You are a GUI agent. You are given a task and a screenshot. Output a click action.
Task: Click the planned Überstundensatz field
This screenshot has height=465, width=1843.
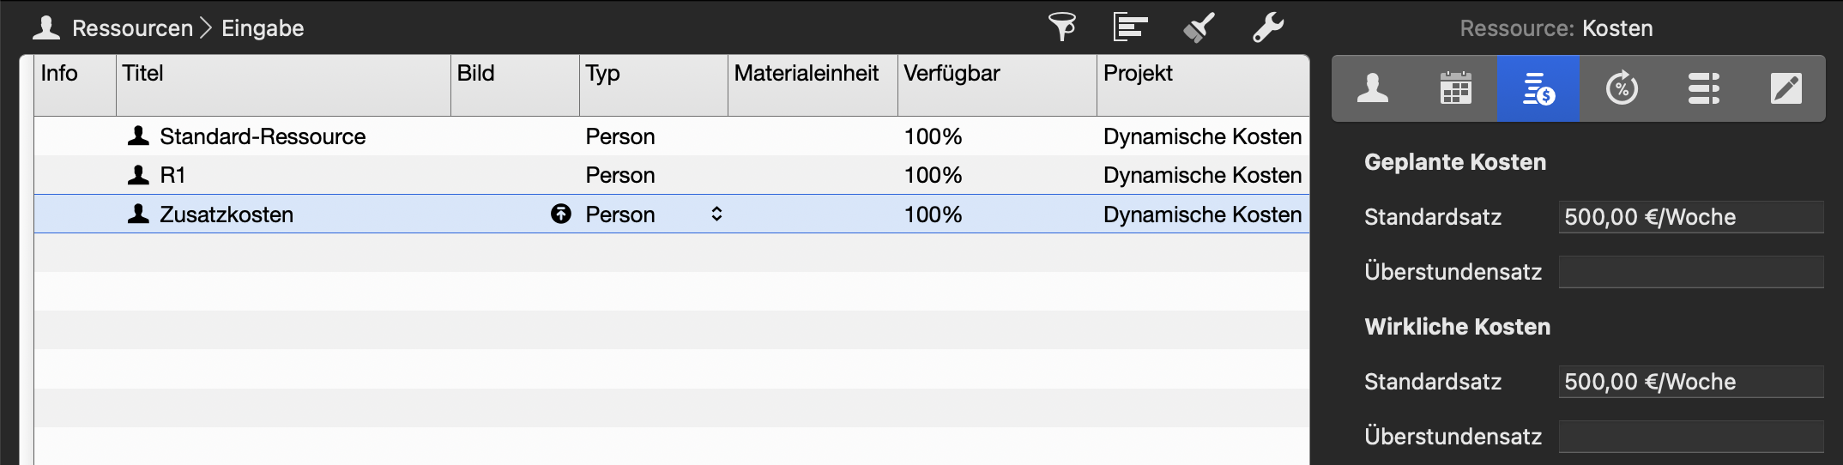[1690, 272]
